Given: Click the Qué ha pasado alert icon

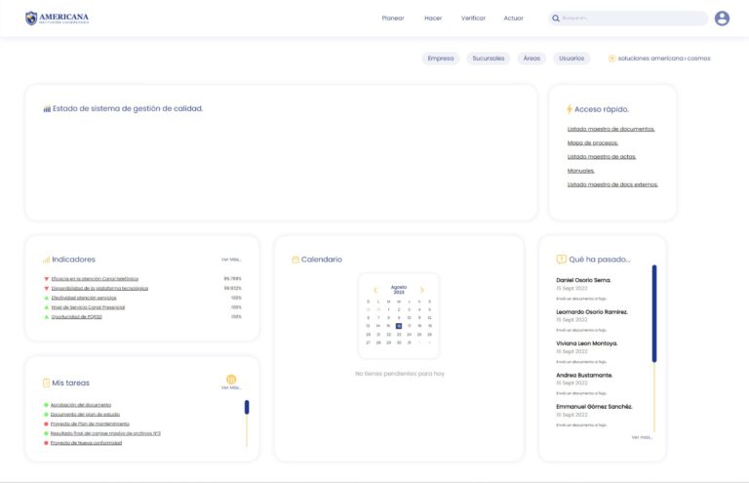Looking at the screenshot, I should (x=561, y=260).
